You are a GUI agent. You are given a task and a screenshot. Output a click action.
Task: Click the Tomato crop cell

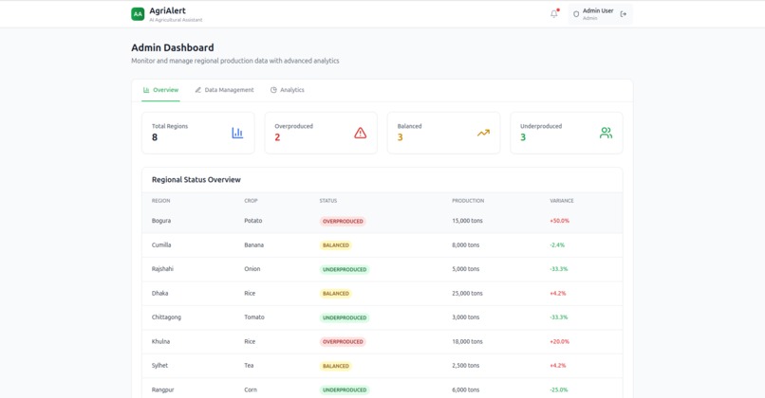254,317
